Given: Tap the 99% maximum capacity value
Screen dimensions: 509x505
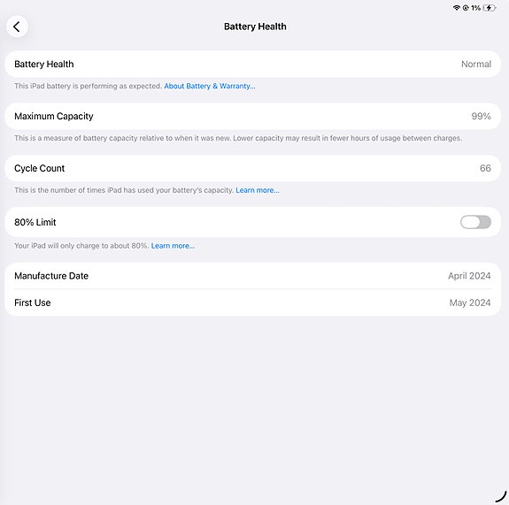Looking at the screenshot, I should tap(481, 116).
